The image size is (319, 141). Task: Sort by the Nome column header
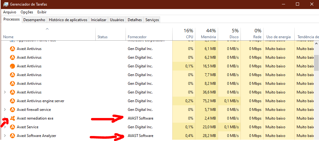click(8, 37)
